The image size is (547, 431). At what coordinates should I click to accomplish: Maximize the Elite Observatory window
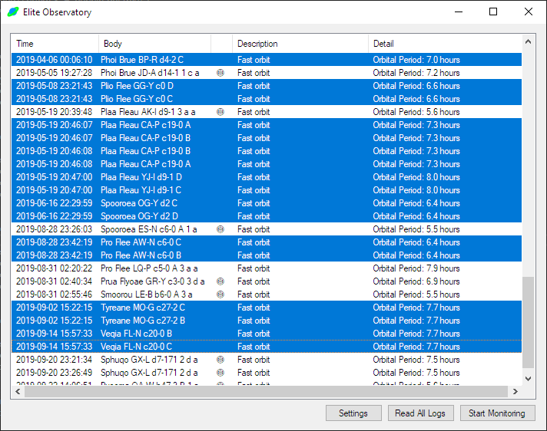[x=493, y=12]
